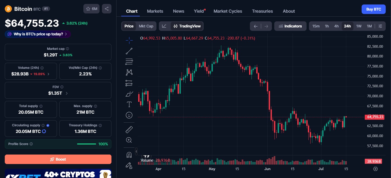Click the circulating supply progress ring

(x=44, y=131)
